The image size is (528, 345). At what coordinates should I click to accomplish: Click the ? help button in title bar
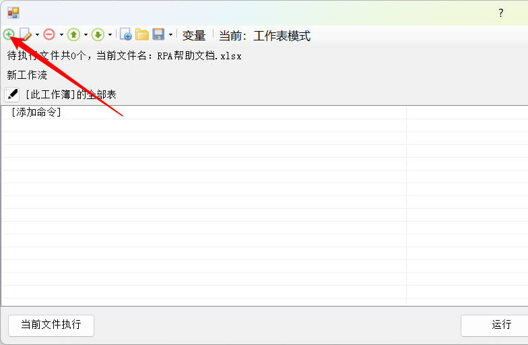[x=500, y=13]
